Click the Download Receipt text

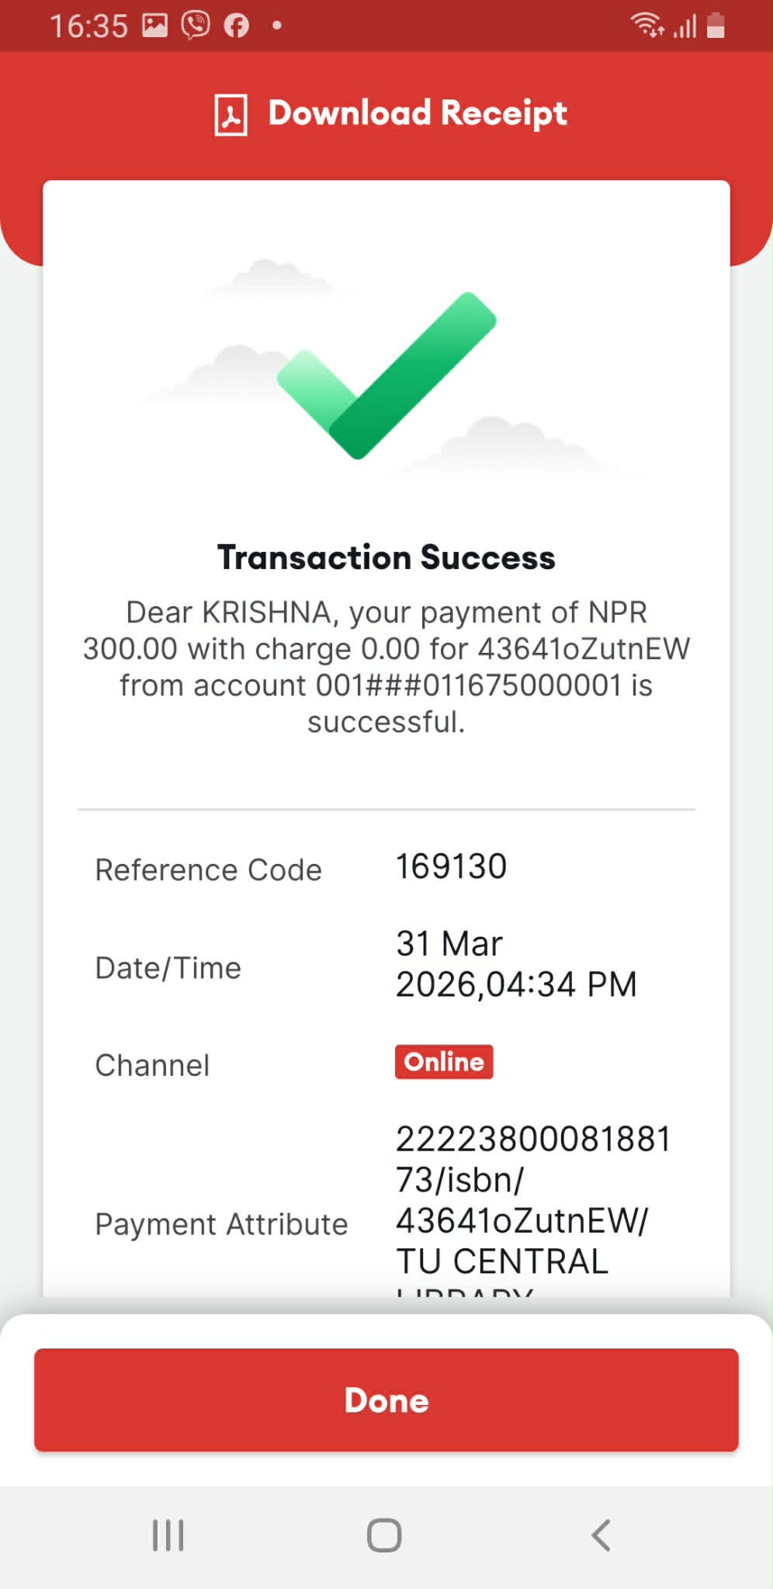point(418,113)
